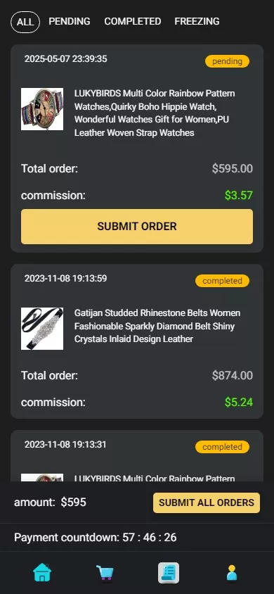This screenshot has width=274, height=594.
Task: Click the pending status badge
Action: [227, 61]
